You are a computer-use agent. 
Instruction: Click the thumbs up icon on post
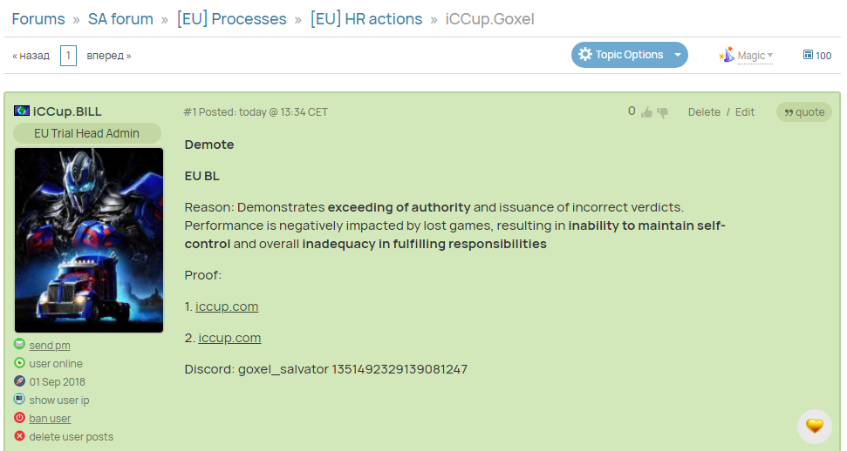click(646, 112)
